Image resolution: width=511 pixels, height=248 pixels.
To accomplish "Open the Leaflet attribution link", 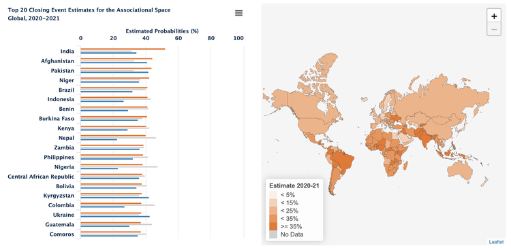I will click(496, 242).
